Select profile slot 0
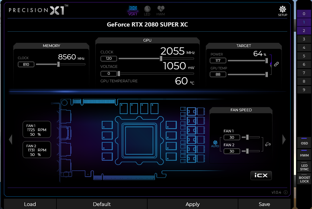Screen dimensions: 312x209 pyautogui.click(x=304, y=14)
